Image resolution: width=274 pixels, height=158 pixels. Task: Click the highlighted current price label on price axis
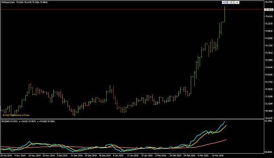coord(269,10)
